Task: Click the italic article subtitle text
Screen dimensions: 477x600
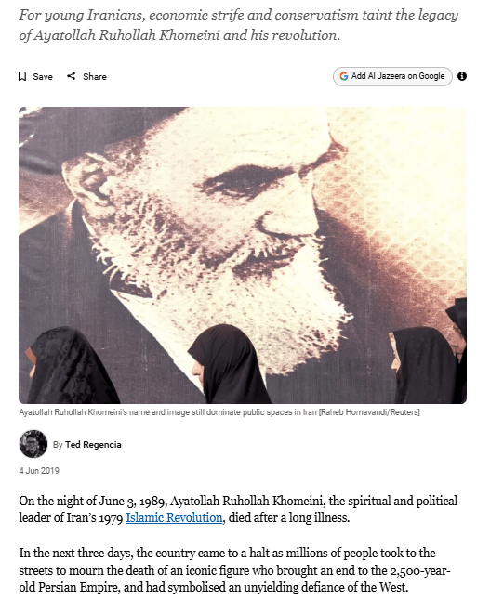Action: (x=239, y=25)
